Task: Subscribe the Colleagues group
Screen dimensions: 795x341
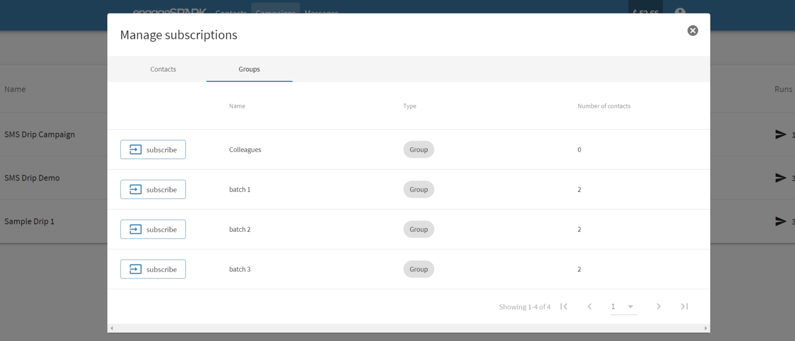Action: coord(153,150)
